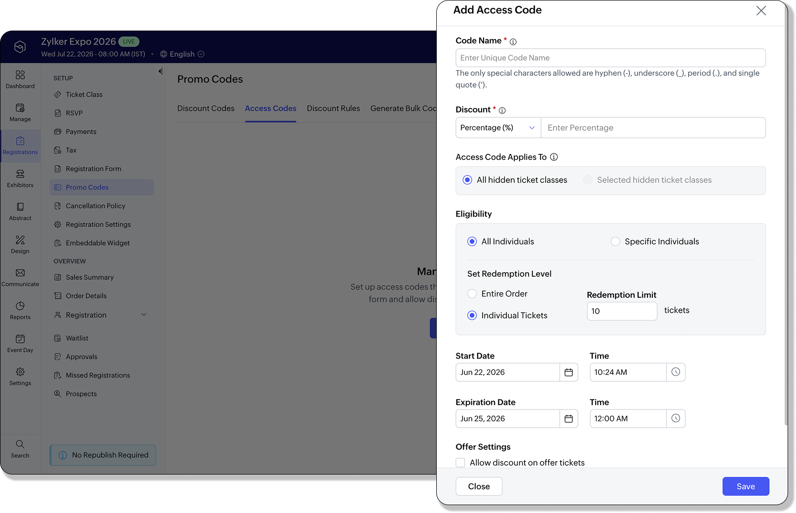Click the clock icon beside 10:24 AM
Viewport: 796px width, 513px height.
click(676, 372)
